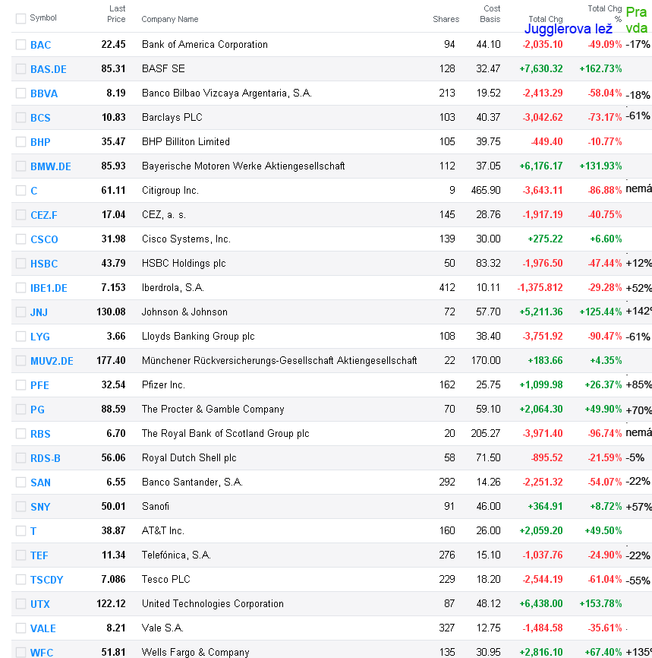Open the PG ticker link
652x658 pixels.
click(x=37, y=410)
